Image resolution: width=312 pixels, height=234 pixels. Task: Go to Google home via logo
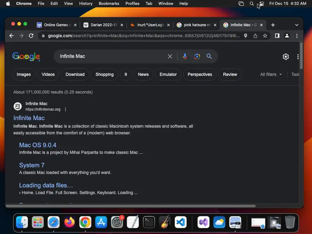point(26,56)
